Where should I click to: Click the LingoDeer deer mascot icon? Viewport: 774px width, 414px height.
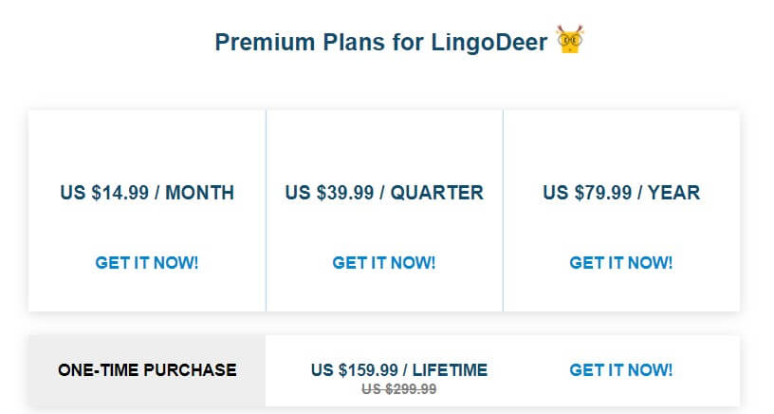[x=570, y=40]
